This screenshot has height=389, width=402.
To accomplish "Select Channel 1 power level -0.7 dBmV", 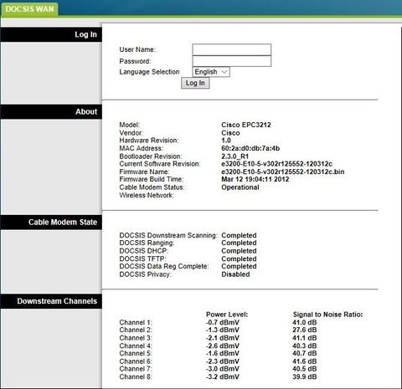I will point(223,322).
